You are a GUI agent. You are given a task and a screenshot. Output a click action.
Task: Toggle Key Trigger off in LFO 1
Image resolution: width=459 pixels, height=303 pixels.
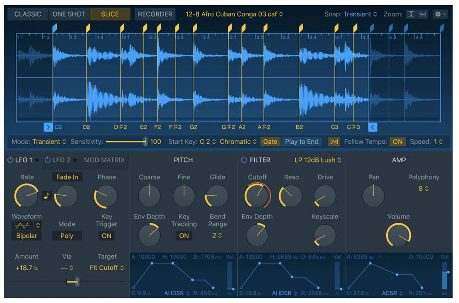tap(106, 236)
